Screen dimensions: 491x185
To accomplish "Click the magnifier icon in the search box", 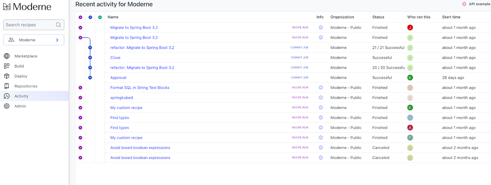I will point(58,25).
